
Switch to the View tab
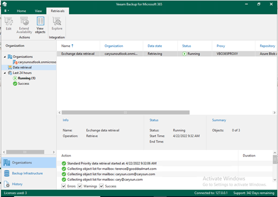click(x=38, y=11)
